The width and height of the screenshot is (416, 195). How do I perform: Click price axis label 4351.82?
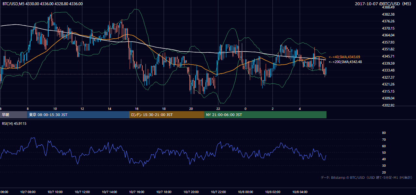pyautogui.click(x=388, y=49)
